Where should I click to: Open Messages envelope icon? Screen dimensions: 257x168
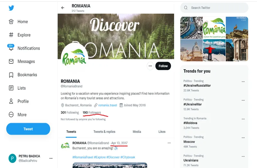click(11, 61)
